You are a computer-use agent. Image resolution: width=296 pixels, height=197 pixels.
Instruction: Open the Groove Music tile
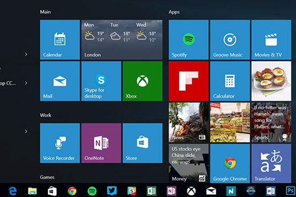pos(230,40)
